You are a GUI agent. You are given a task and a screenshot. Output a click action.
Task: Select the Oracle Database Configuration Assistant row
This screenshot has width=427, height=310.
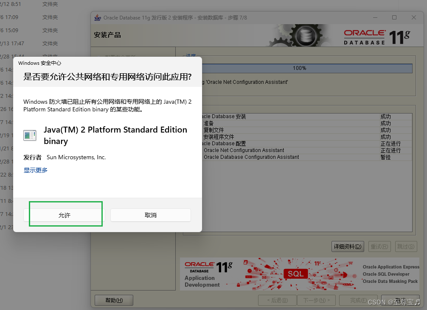(306, 157)
